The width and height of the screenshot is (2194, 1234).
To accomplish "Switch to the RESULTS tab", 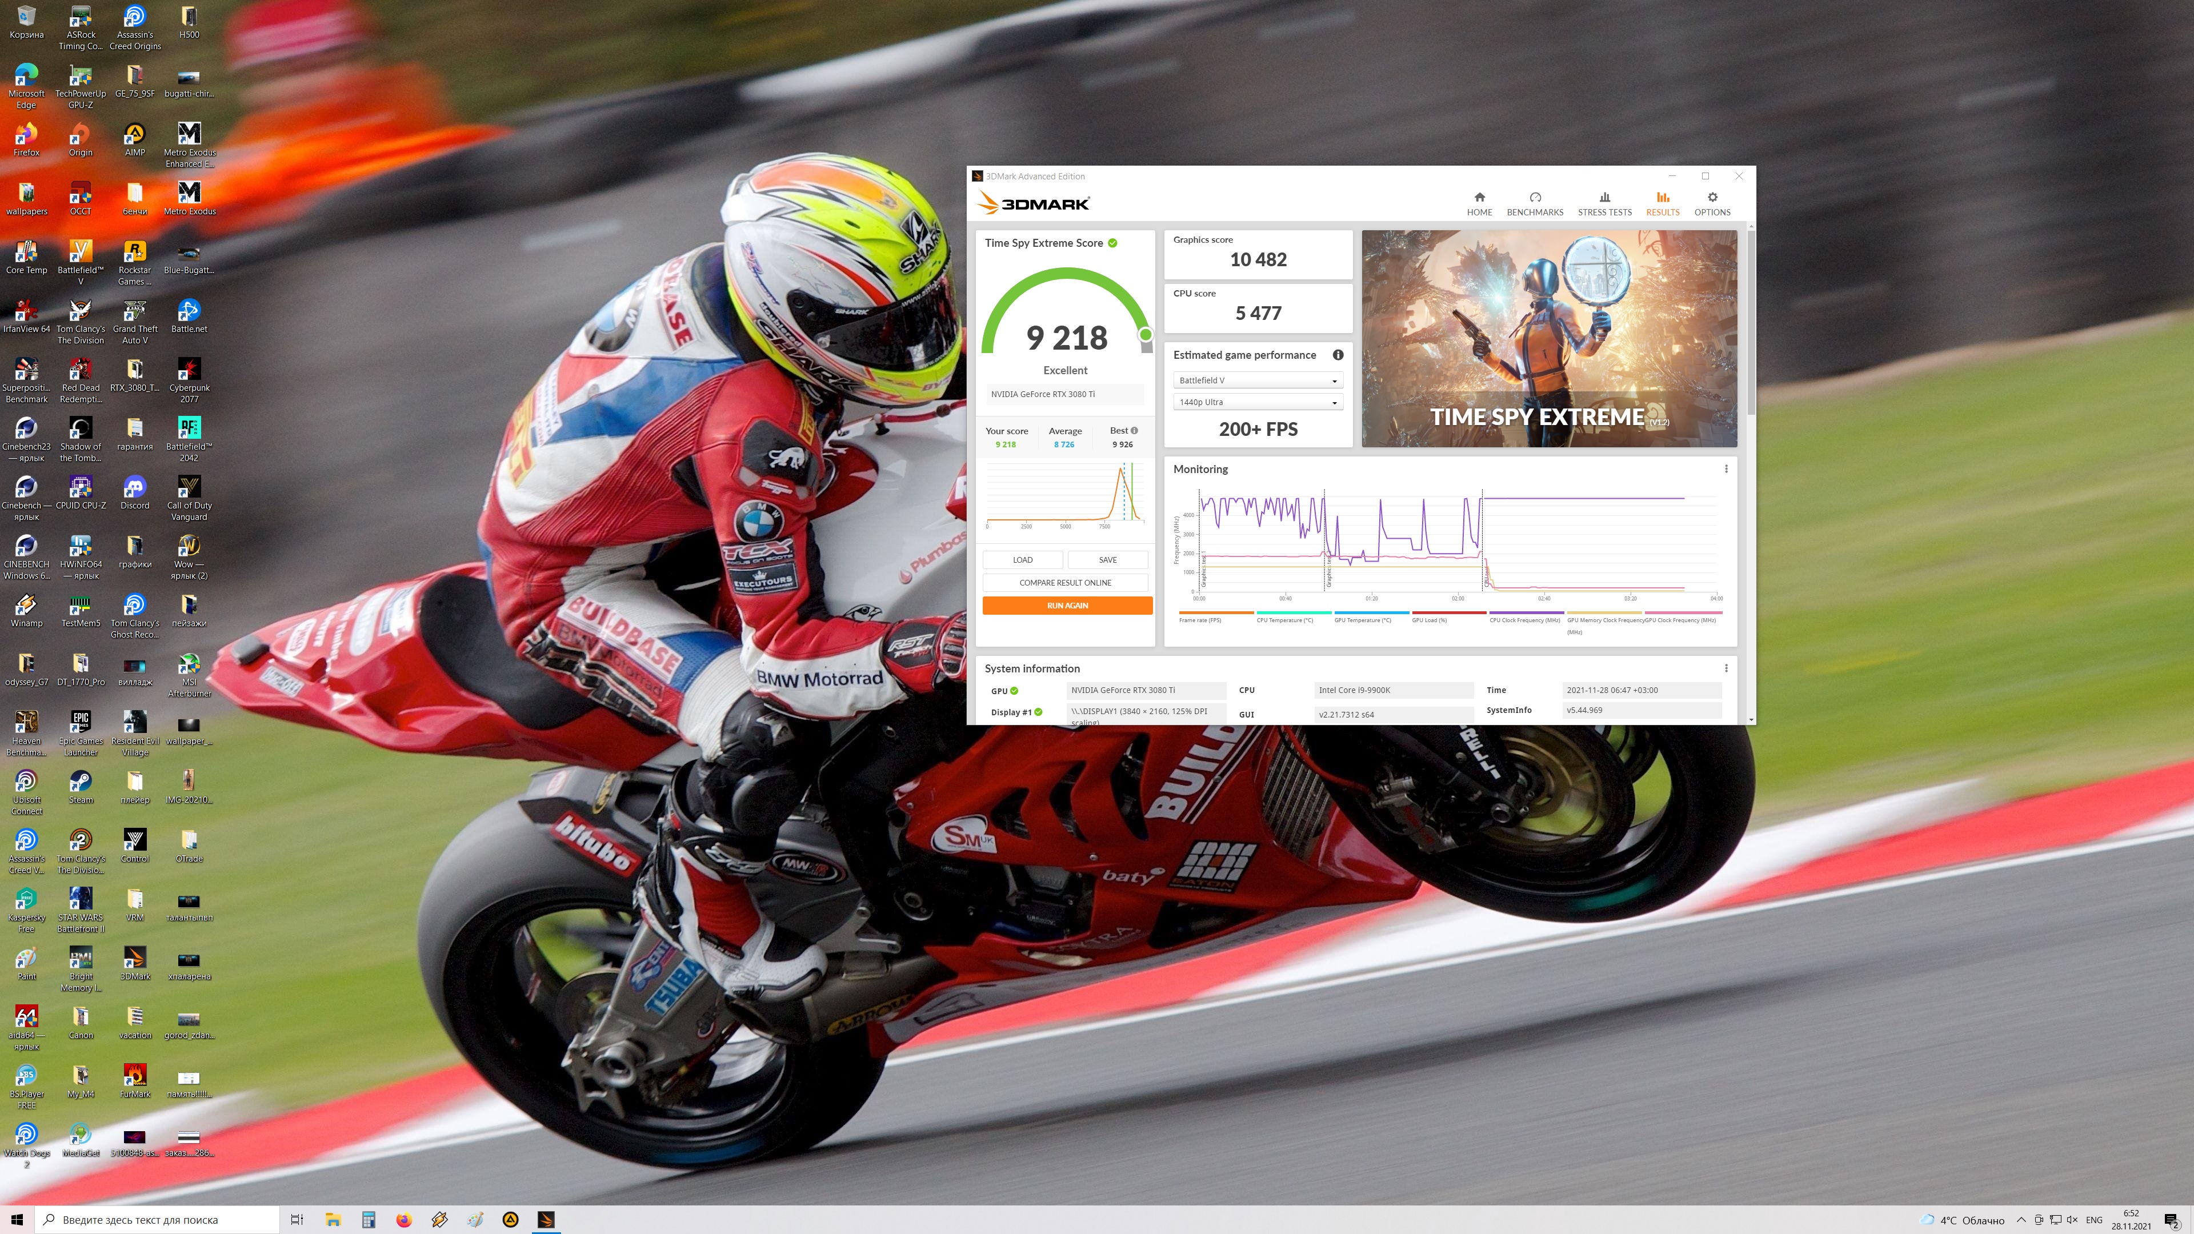I will [1661, 203].
